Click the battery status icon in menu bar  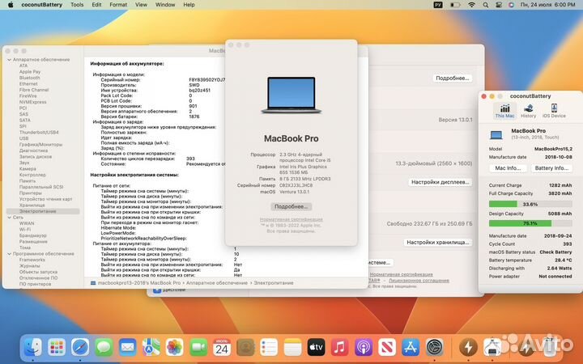tap(455, 5)
